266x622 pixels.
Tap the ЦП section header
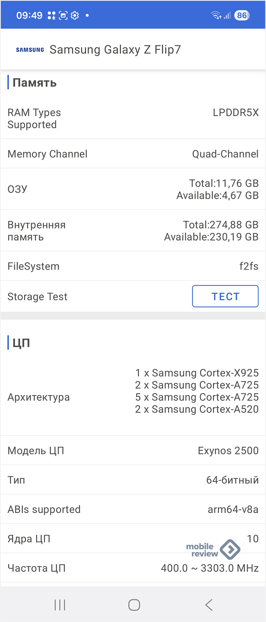pyautogui.click(x=21, y=343)
